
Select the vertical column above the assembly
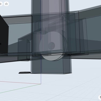pos(50,6)
